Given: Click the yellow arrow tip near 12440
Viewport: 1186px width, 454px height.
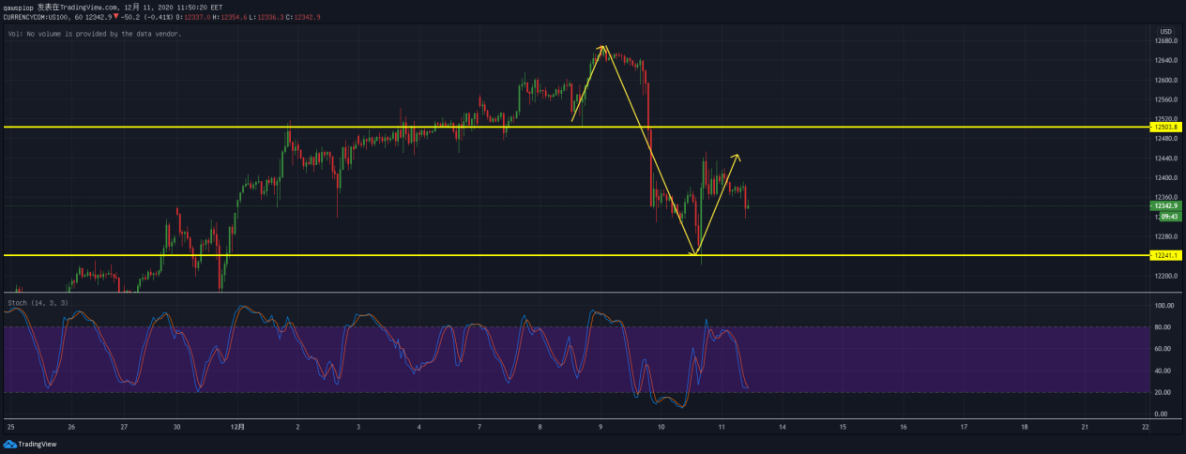Looking at the screenshot, I should [738, 155].
